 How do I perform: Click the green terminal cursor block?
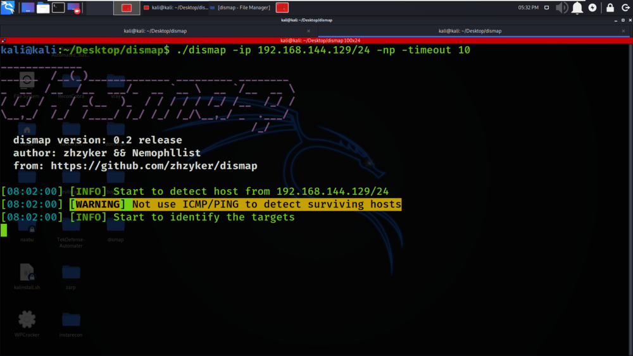coord(4,230)
